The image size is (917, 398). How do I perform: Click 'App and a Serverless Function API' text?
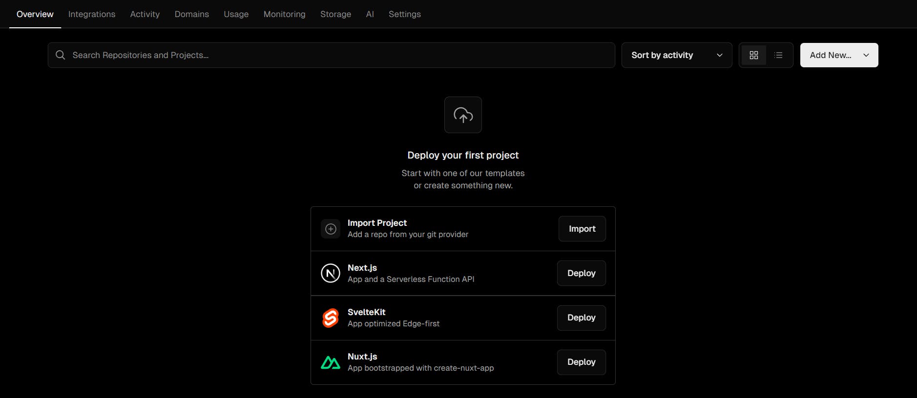pyautogui.click(x=411, y=279)
